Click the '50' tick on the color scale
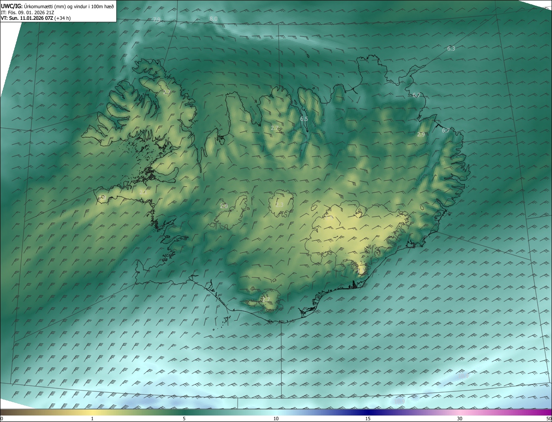This screenshot has height=422, width=552. 549,419
